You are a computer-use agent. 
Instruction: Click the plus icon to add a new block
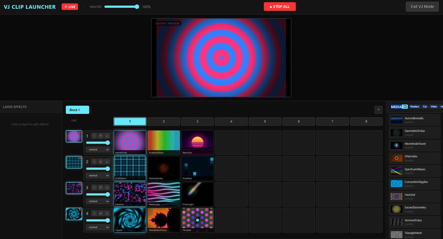(378, 109)
